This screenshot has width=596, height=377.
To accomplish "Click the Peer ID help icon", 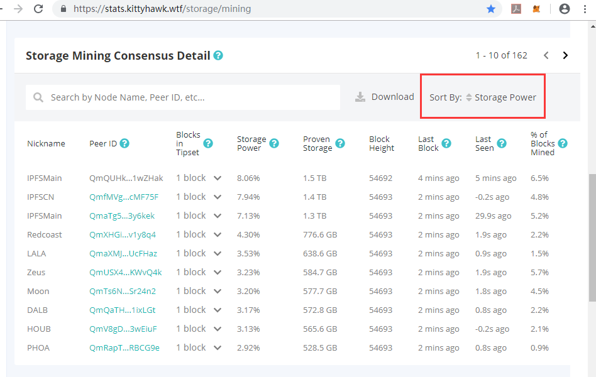I will [124, 143].
